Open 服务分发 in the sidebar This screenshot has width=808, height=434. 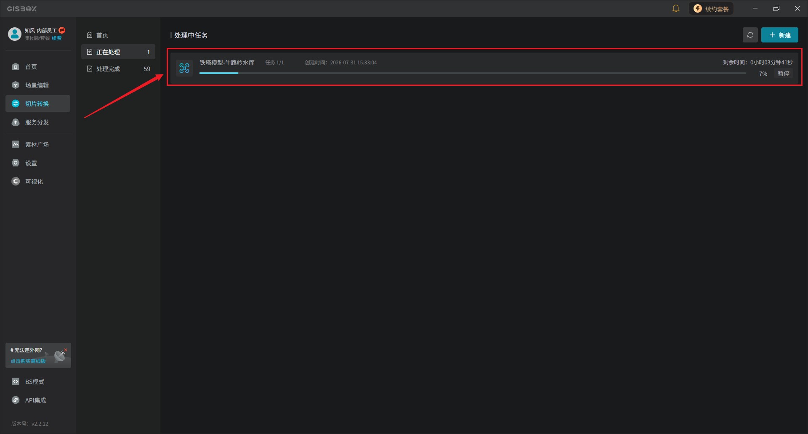pos(38,122)
